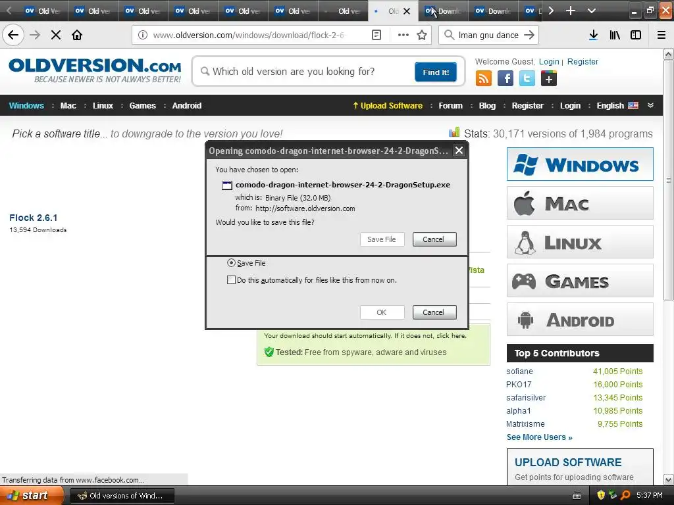Click Cancel in the lower dialog
Image resolution: width=674 pixels, height=505 pixels.
coord(434,312)
